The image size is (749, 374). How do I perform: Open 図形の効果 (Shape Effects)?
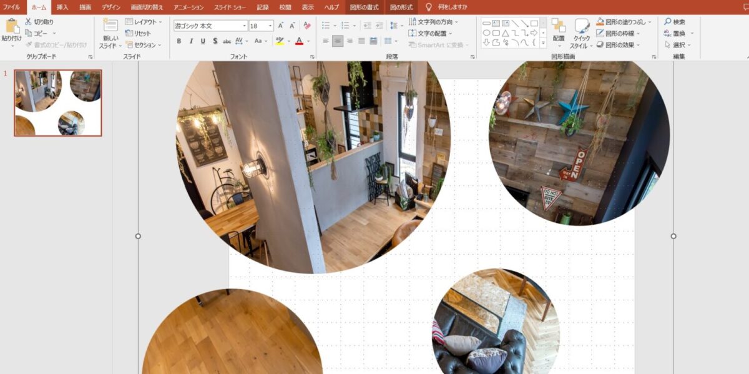point(618,44)
